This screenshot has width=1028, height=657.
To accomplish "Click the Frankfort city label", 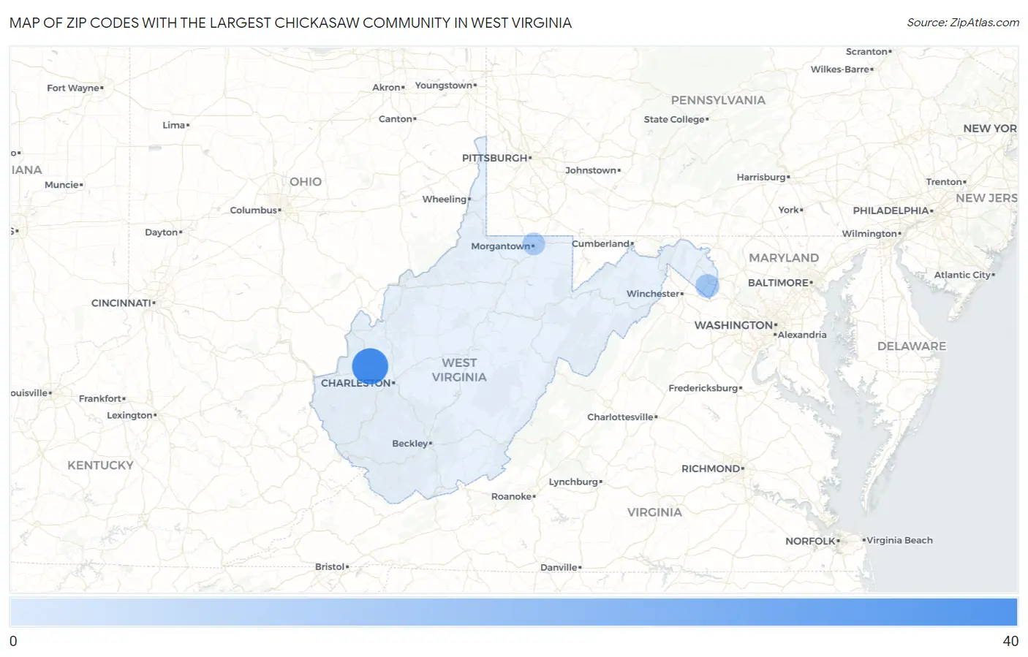I will coord(100,398).
